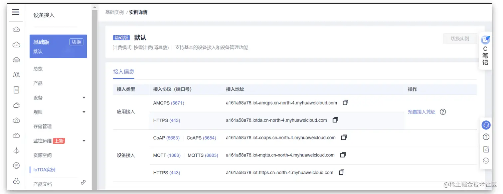Click the a161a58a78.iot-amqps address text

click(x=281, y=103)
